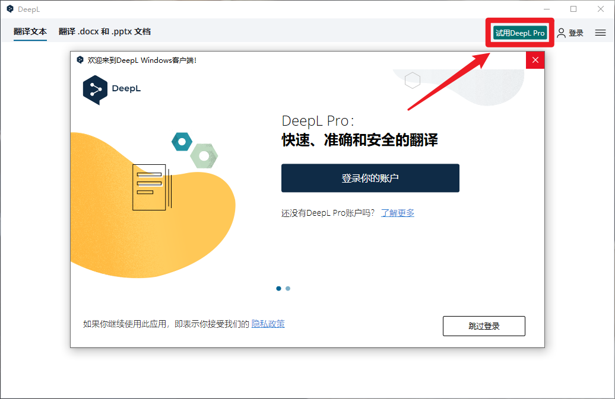Go to the second carousel page dot

point(288,289)
